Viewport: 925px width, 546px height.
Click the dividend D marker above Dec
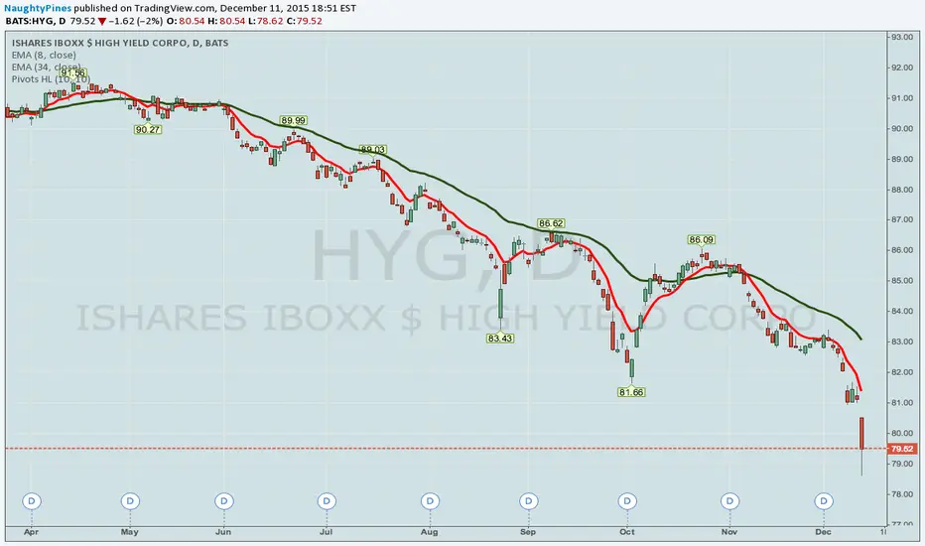824,501
